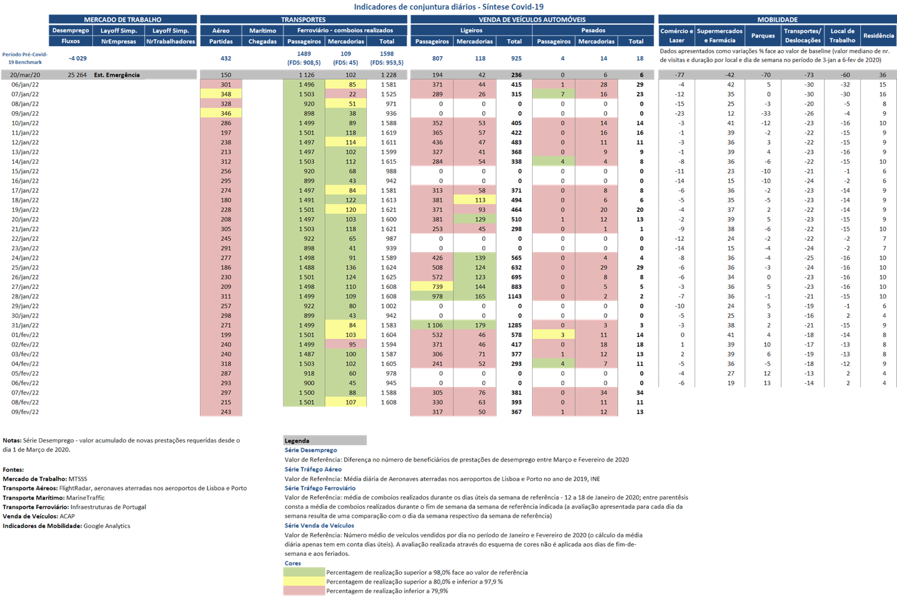Select the Parques column header
Image resolution: width=897 pixels, height=600 pixels.
(x=763, y=35)
